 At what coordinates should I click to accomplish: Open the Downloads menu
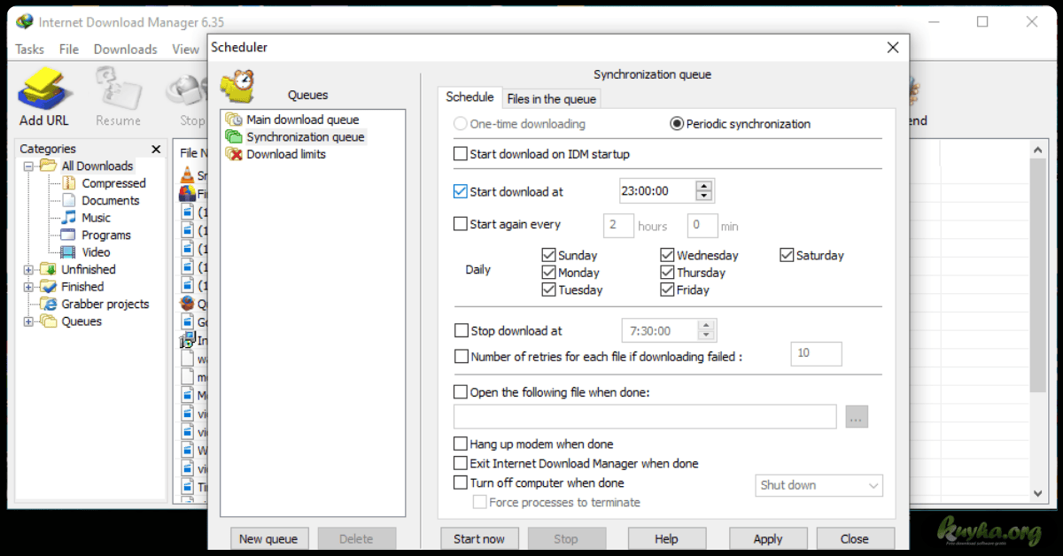[125, 50]
